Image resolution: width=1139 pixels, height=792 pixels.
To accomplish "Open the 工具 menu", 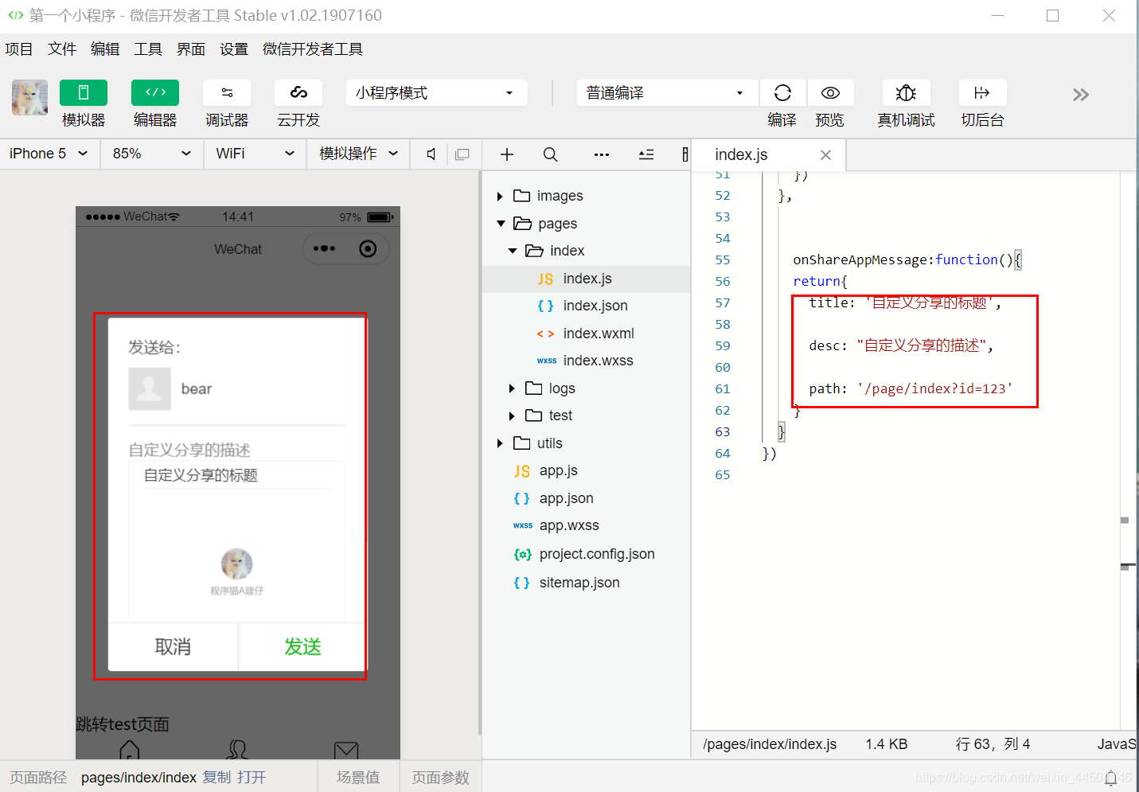I will (148, 49).
